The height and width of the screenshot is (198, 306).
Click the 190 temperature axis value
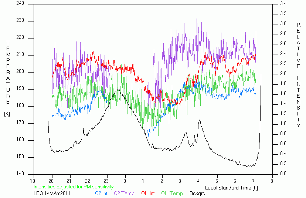point(20,88)
